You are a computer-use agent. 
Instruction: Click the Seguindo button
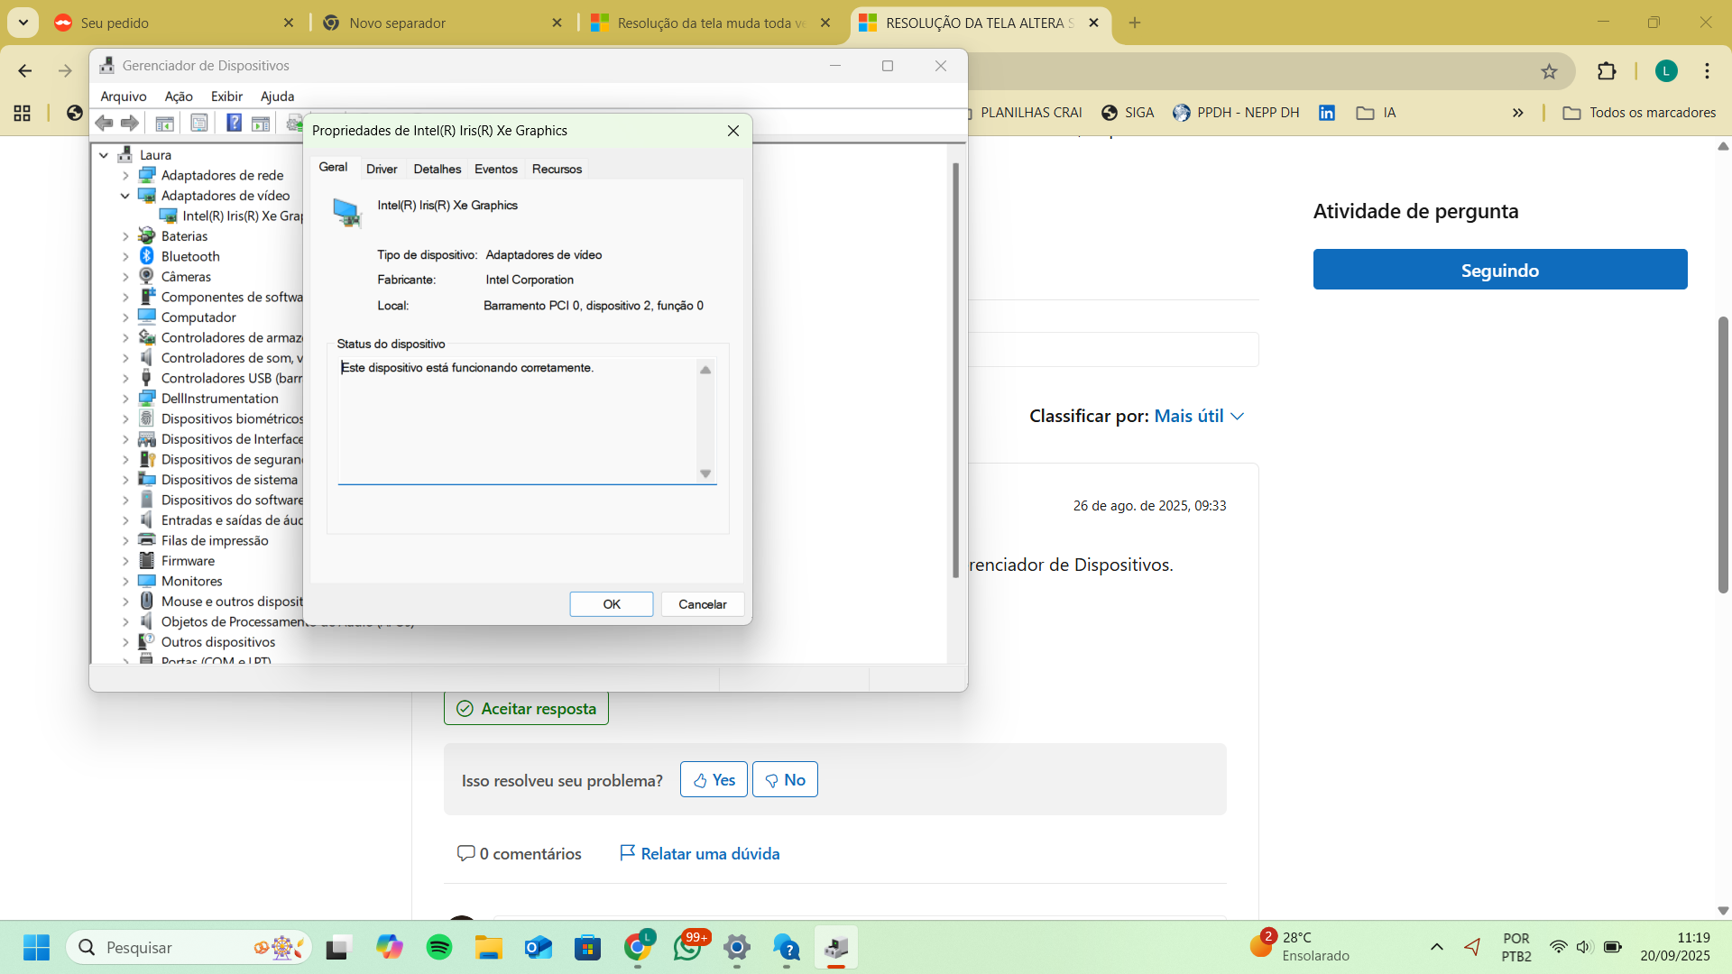pyautogui.click(x=1500, y=270)
